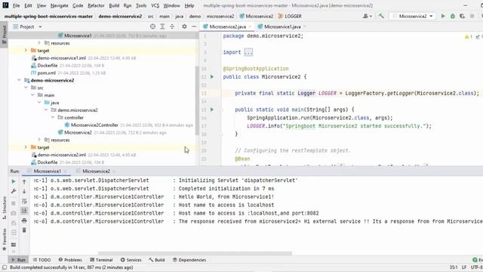The height and width of the screenshot is (272, 483).
Task: Hide the Project tool window
Action: tap(194, 27)
